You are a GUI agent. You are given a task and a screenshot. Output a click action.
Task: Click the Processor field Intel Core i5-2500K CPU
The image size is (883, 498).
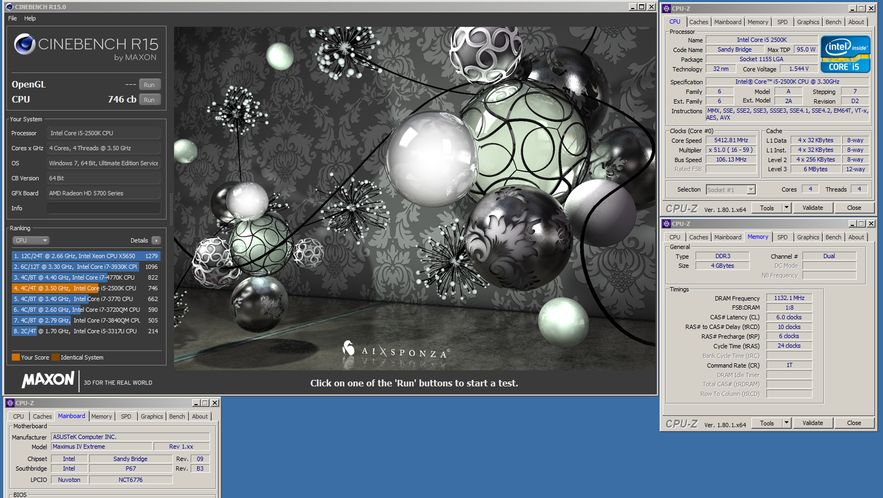point(104,133)
